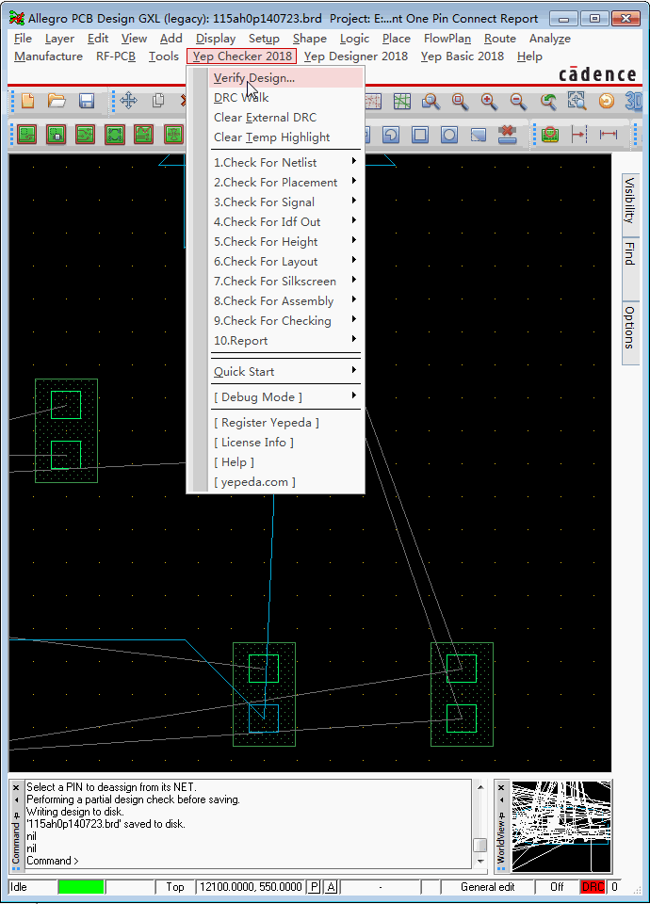
Task: Click the New file toolbar icon
Action: 27,102
